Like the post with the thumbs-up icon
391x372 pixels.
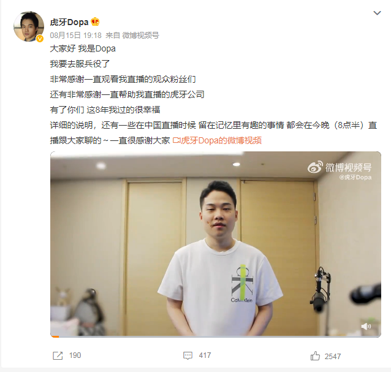315,356
